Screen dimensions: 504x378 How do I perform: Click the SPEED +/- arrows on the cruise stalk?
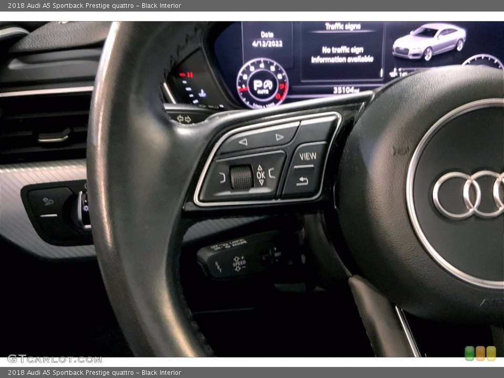click(x=239, y=263)
